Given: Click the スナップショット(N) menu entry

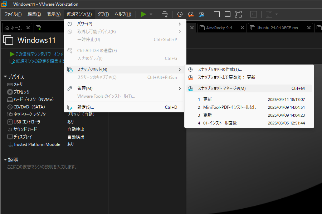Looking at the screenshot, I should tap(125, 70).
